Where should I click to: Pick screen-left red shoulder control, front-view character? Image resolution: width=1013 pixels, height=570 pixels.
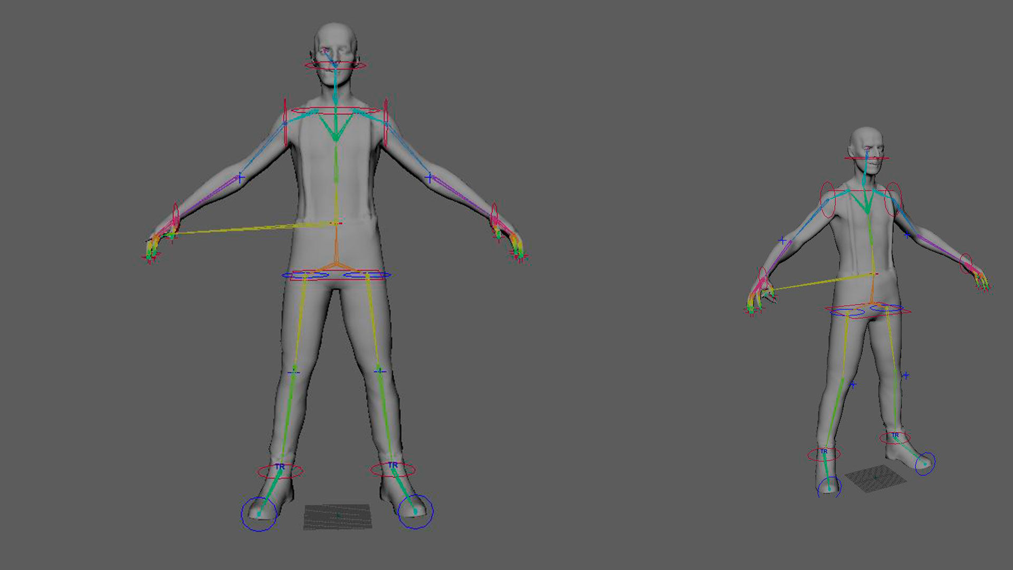coord(285,123)
